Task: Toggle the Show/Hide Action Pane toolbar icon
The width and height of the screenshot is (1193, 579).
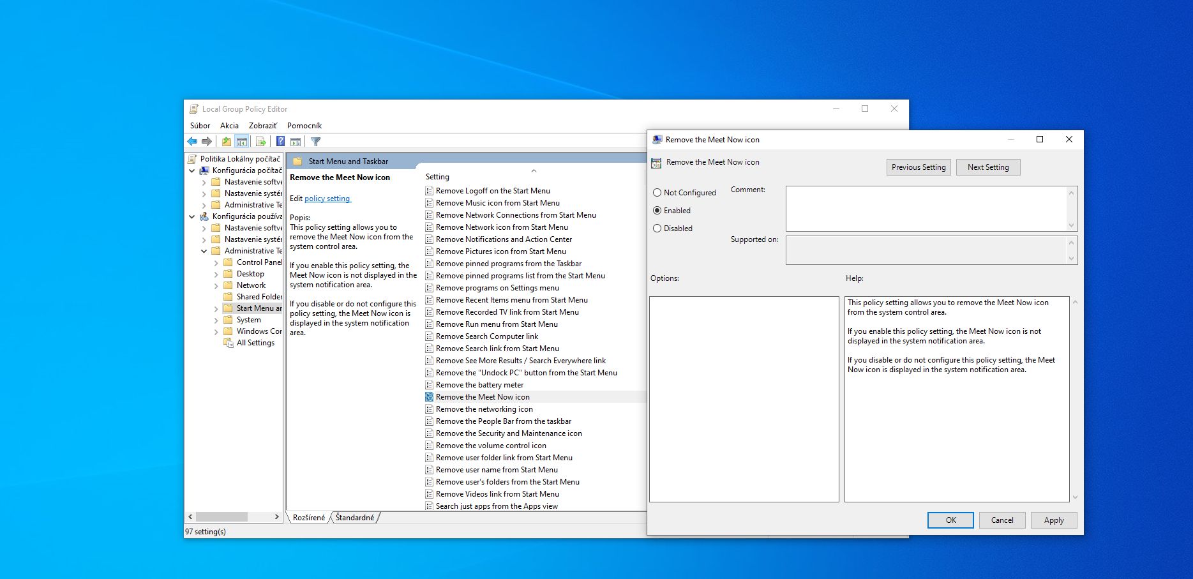Action: 296,142
